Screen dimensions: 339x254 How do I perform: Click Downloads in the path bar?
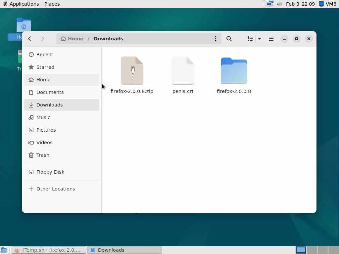click(x=109, y=39)
